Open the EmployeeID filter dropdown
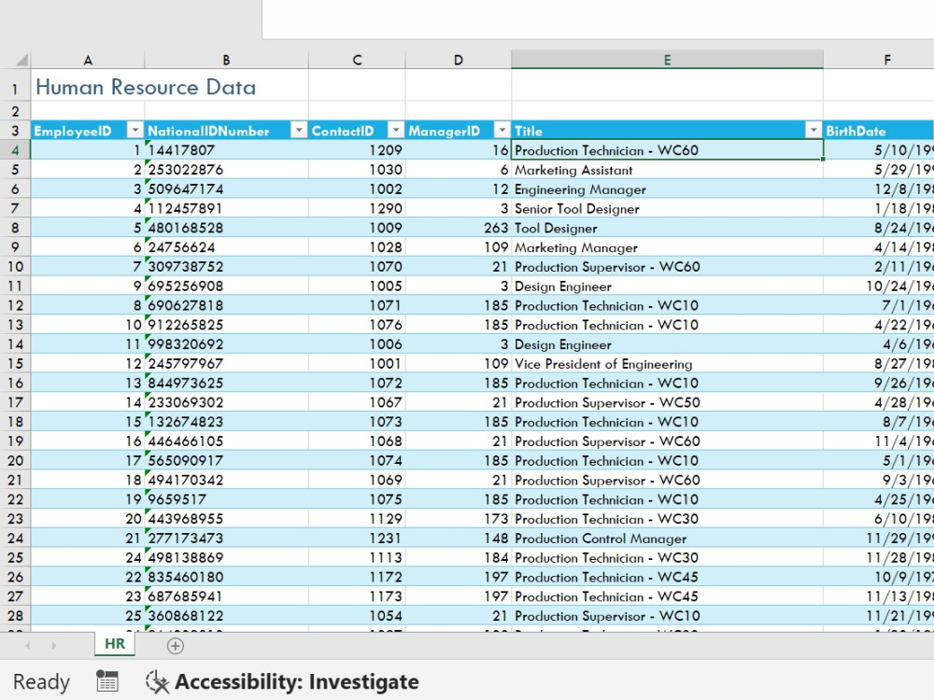The width and height of the screenshot is (934, 700). (135, 131)
